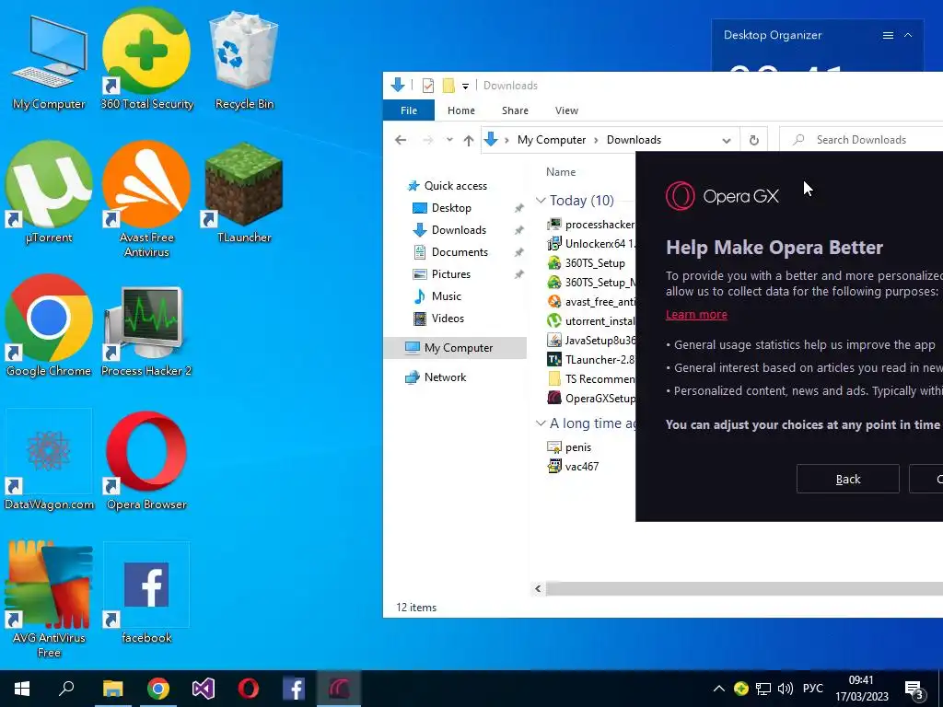
Task: Open the Windows Start menu
Action: pyautogui.click(x=22, y=689)
